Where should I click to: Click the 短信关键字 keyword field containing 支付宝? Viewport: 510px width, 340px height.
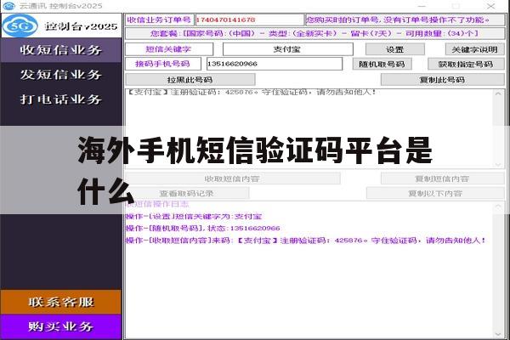(287, 49)
